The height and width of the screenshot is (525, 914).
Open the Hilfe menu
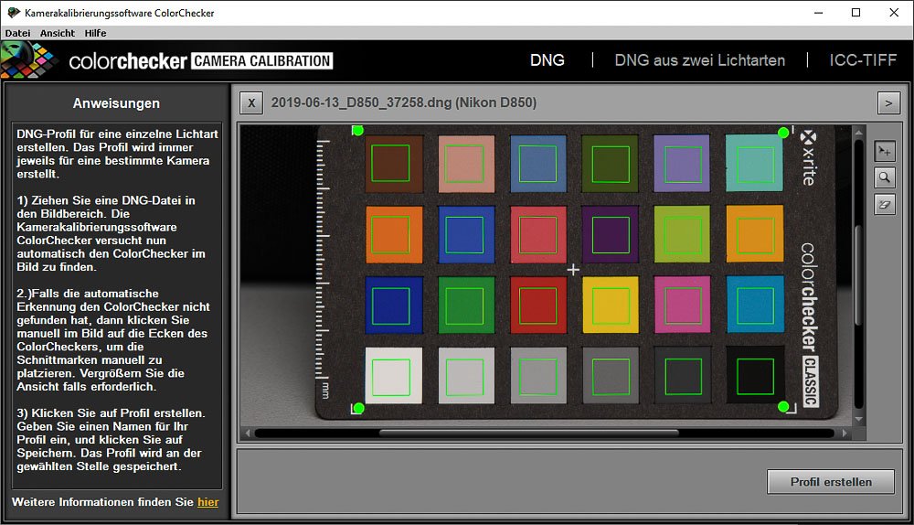coord(95,33)
